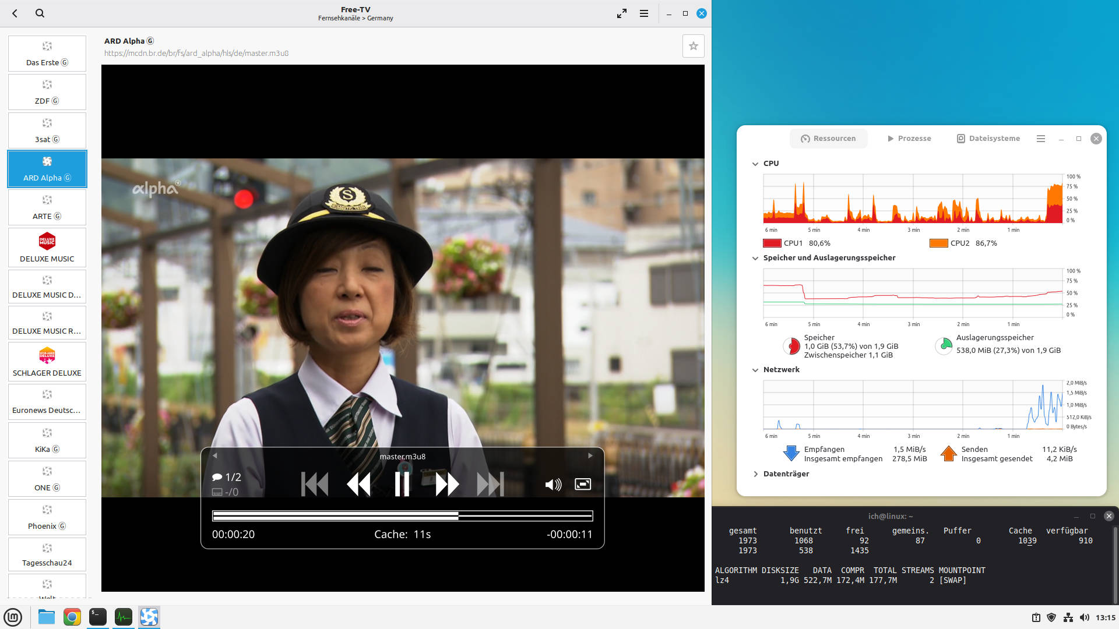Viewport: 1119px width, 629px height.
Task: Add ARD Alpha to favorites star
Action: point(693,46)
